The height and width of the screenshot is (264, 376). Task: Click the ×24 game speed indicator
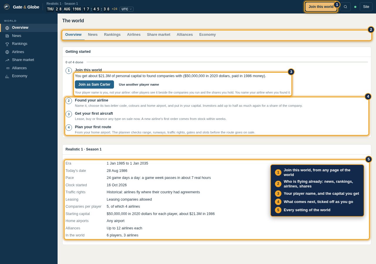[x=114, y=9]
